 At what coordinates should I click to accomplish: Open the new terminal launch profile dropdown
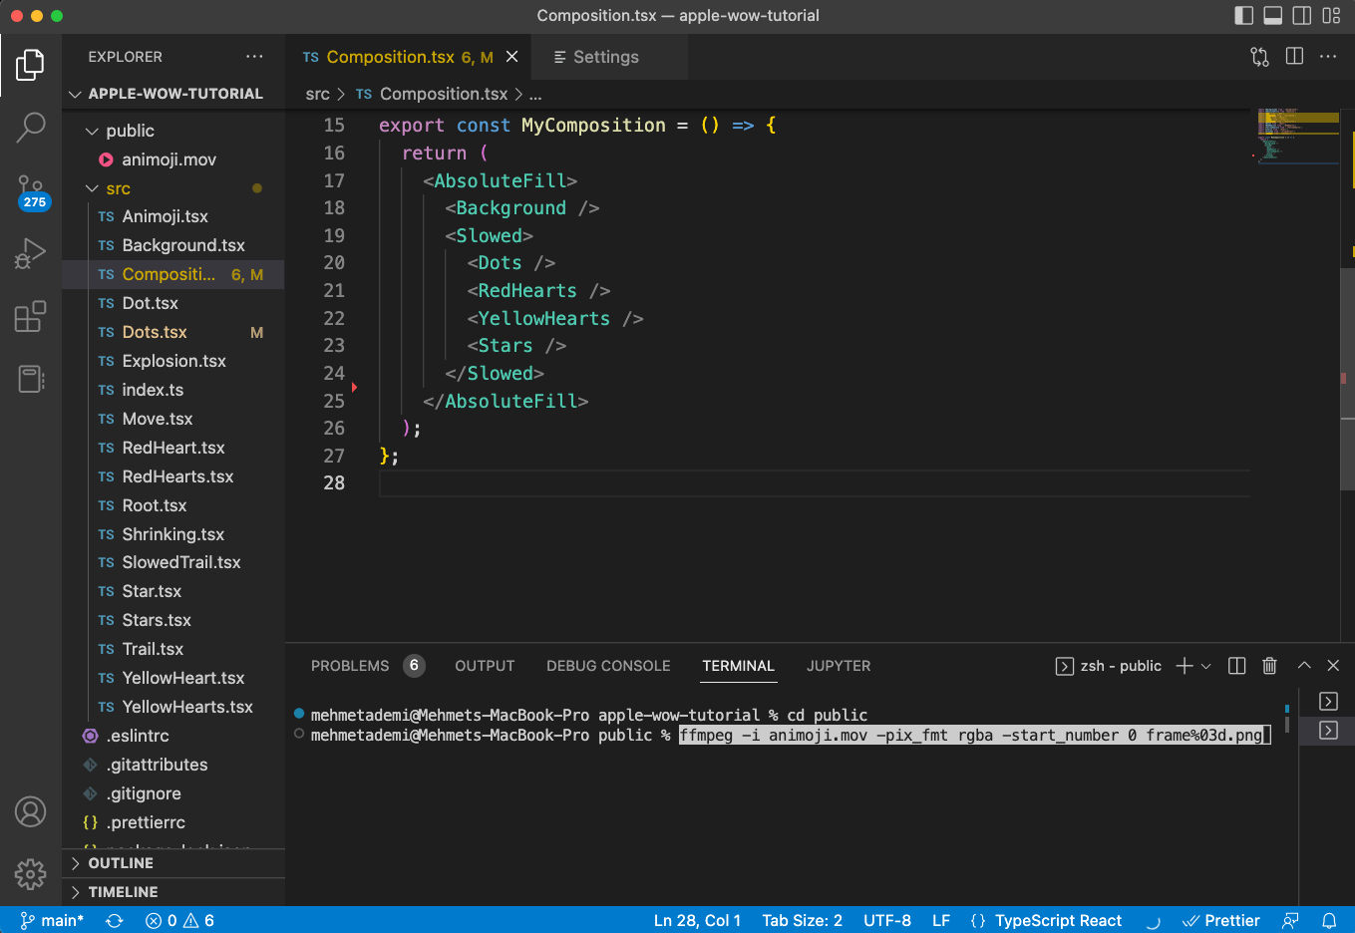pos(1206,666)
